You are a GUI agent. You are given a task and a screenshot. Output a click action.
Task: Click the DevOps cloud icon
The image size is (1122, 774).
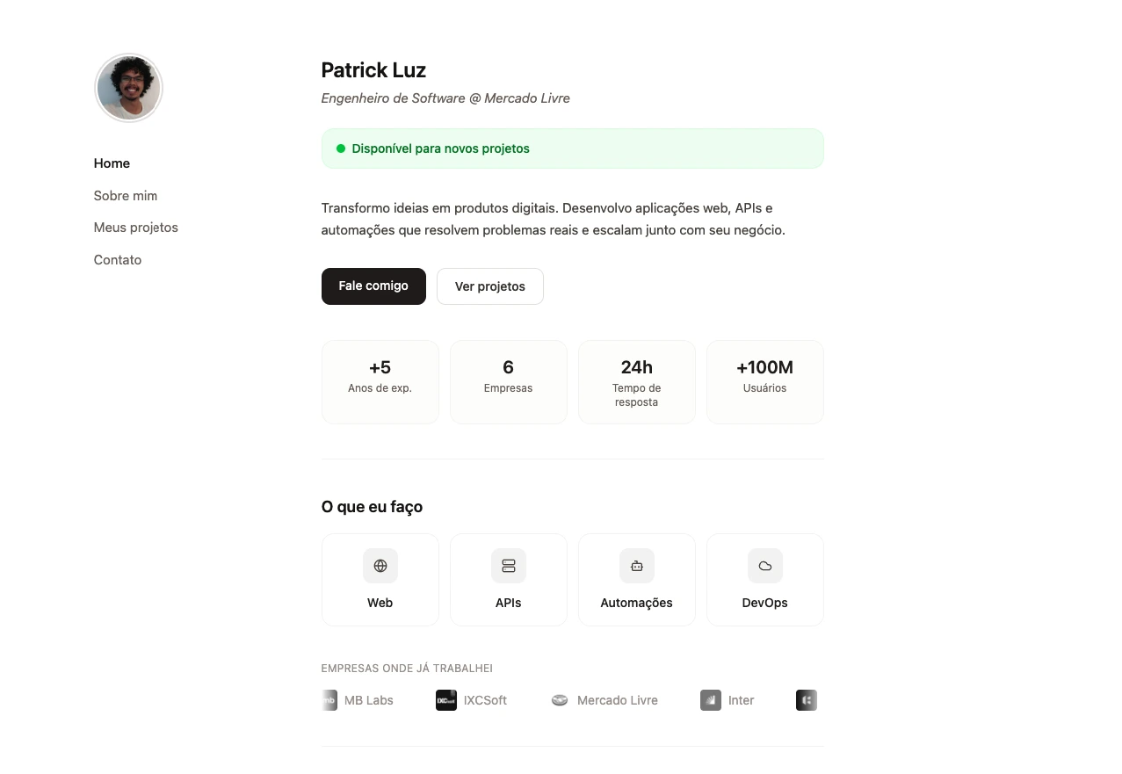pos(764,566)
